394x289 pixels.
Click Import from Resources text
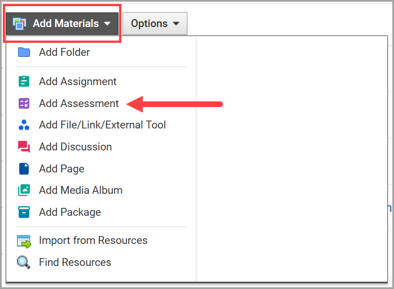click(x=93, y=241)
